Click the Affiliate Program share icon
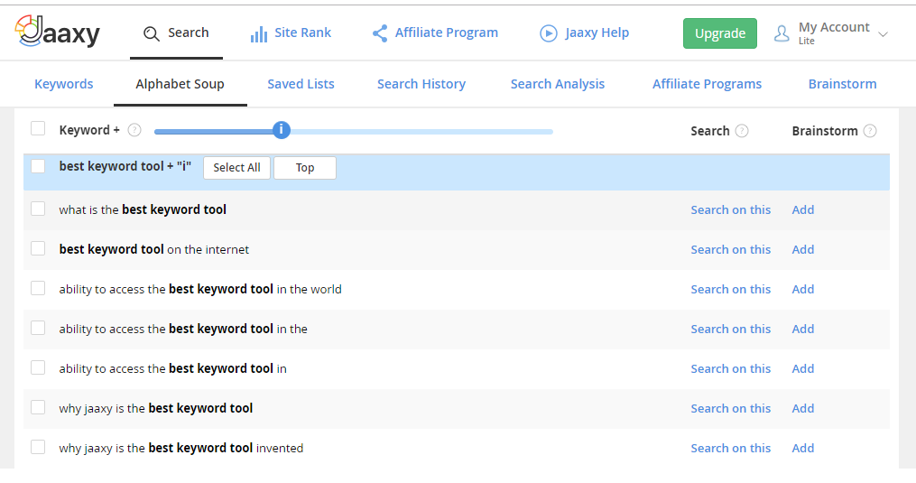 380,33
